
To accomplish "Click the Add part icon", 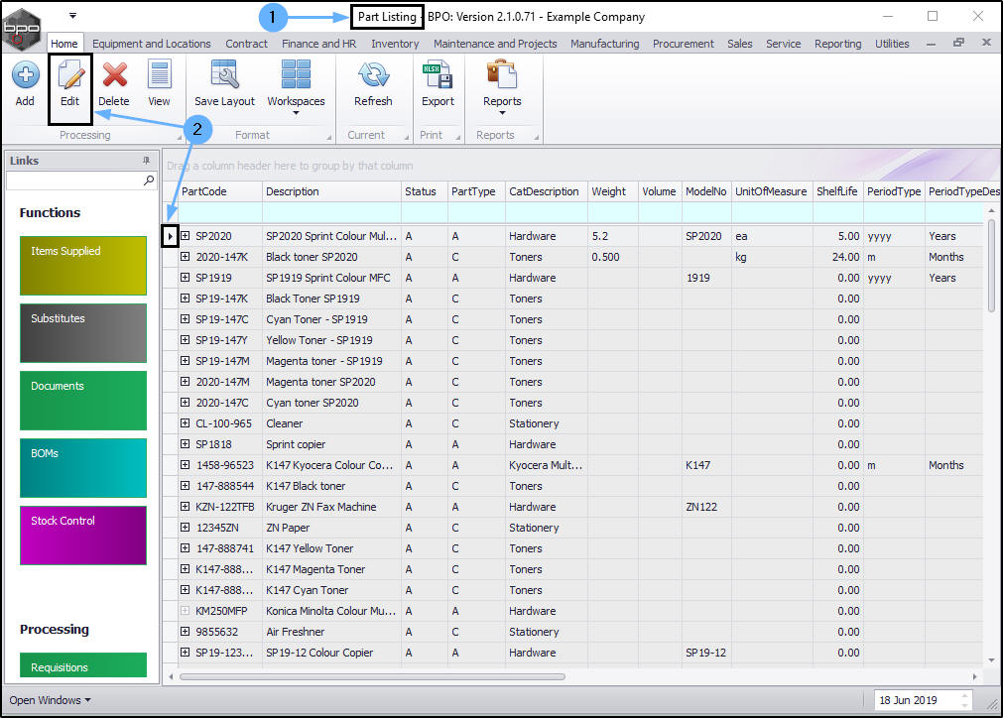I will pos(25,75).
